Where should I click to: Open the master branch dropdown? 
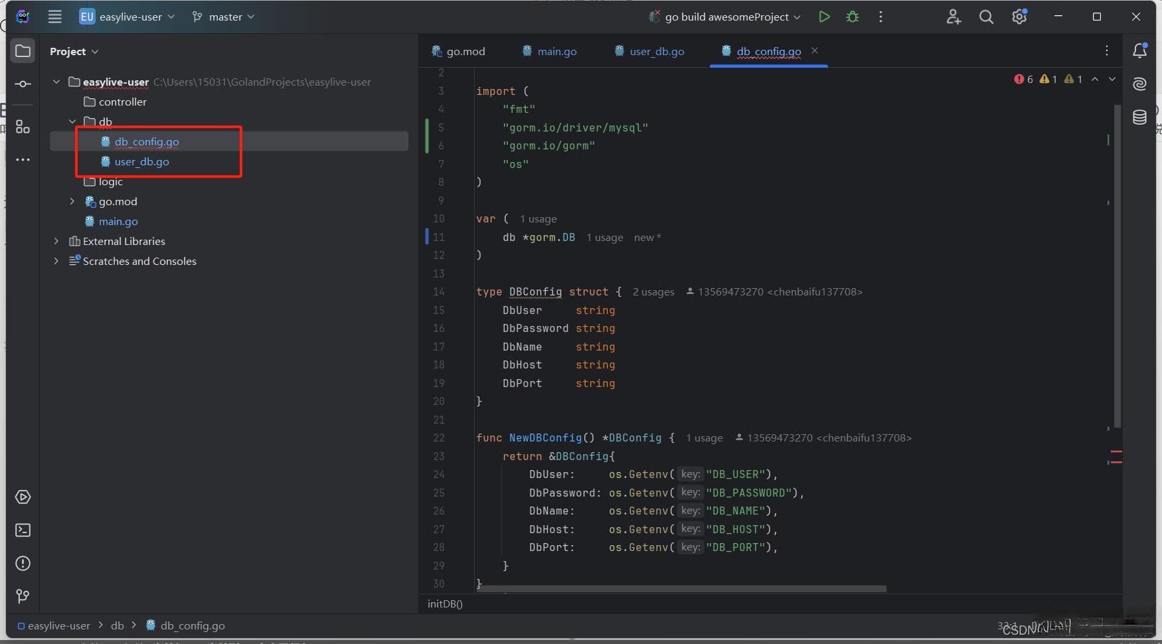tap(223, 17)
